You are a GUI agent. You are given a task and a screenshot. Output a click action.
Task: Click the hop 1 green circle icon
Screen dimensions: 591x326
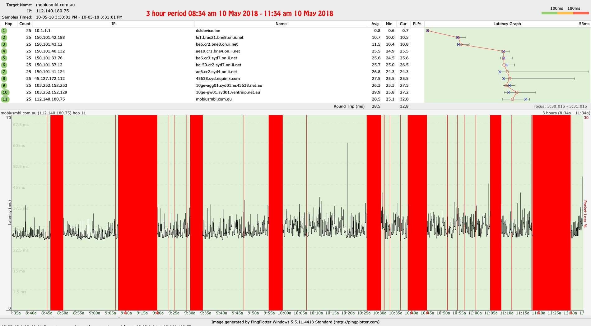click(4, 31)
